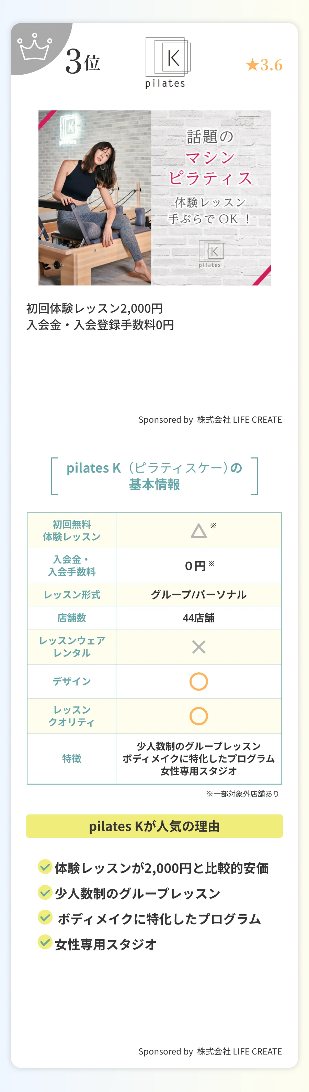Click the crown ranking icon
Screen dimensions: 309x1092
pos(34,47)
